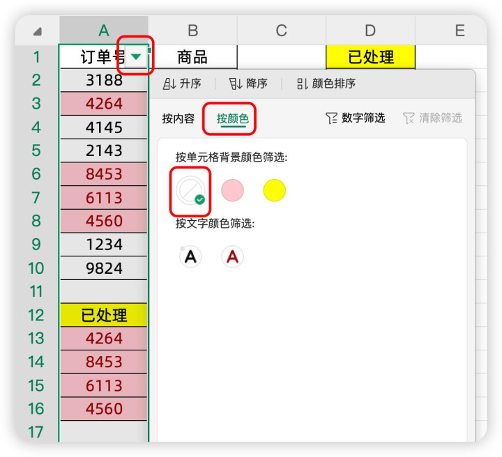Click the select-all corner triangle
Screen dimensions: 502x457
pyautogui.click(x=38, y=31)
